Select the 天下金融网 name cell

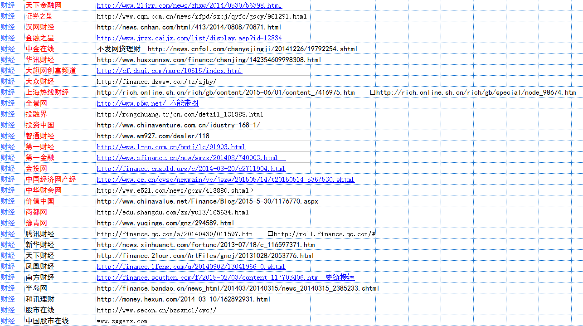point(60,5)
